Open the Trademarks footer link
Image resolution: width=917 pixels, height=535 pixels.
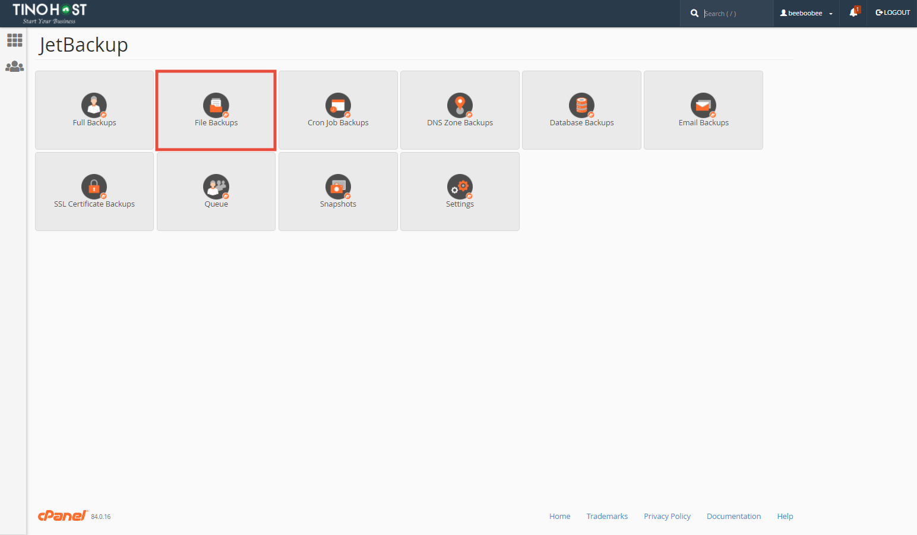607,516
